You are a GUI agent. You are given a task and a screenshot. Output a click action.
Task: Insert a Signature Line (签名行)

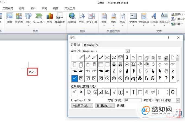pyautogui.click(x=178, y=14)
